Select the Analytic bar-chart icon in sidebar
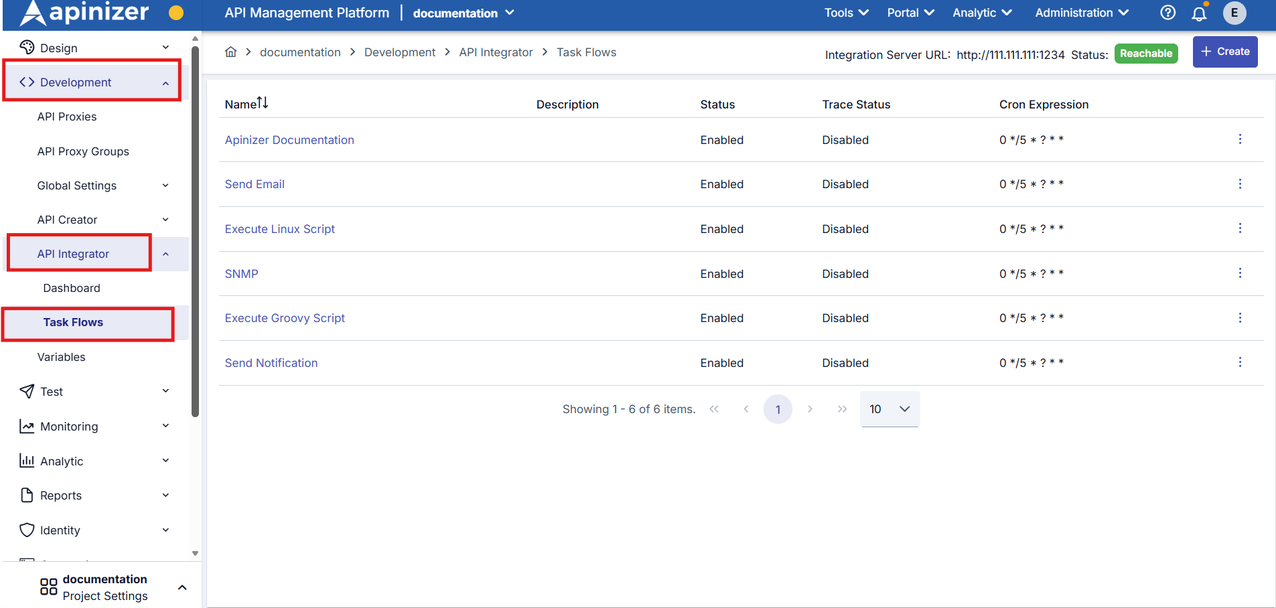The image size is (1276, 608). 25,461
